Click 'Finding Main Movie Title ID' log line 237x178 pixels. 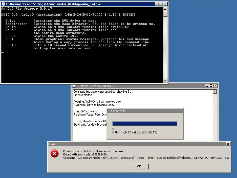pyautogui.click(x=90, y=121)
